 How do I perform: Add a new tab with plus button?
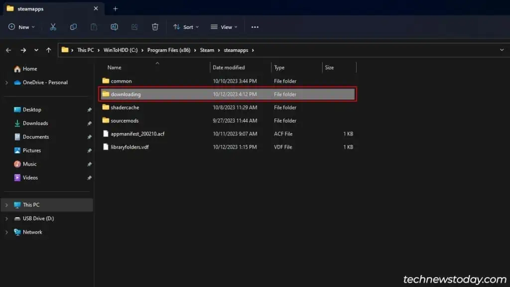pyautogui.click(x=115, y=9)
